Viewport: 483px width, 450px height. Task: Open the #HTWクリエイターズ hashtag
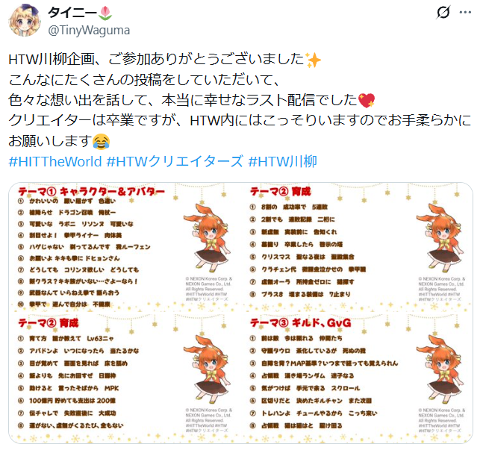[175, 161]
